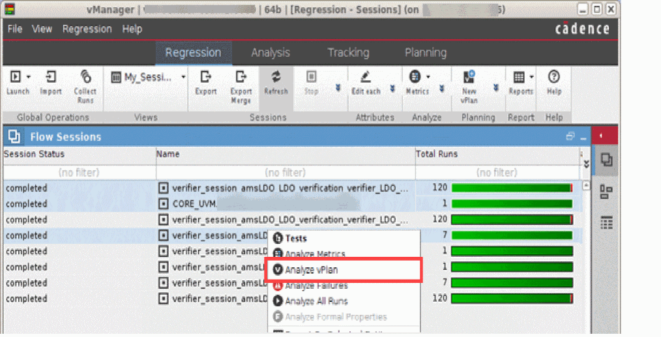Click the Import toolbar icon
This screenshot has width=661, height=337.
[51, 76]
